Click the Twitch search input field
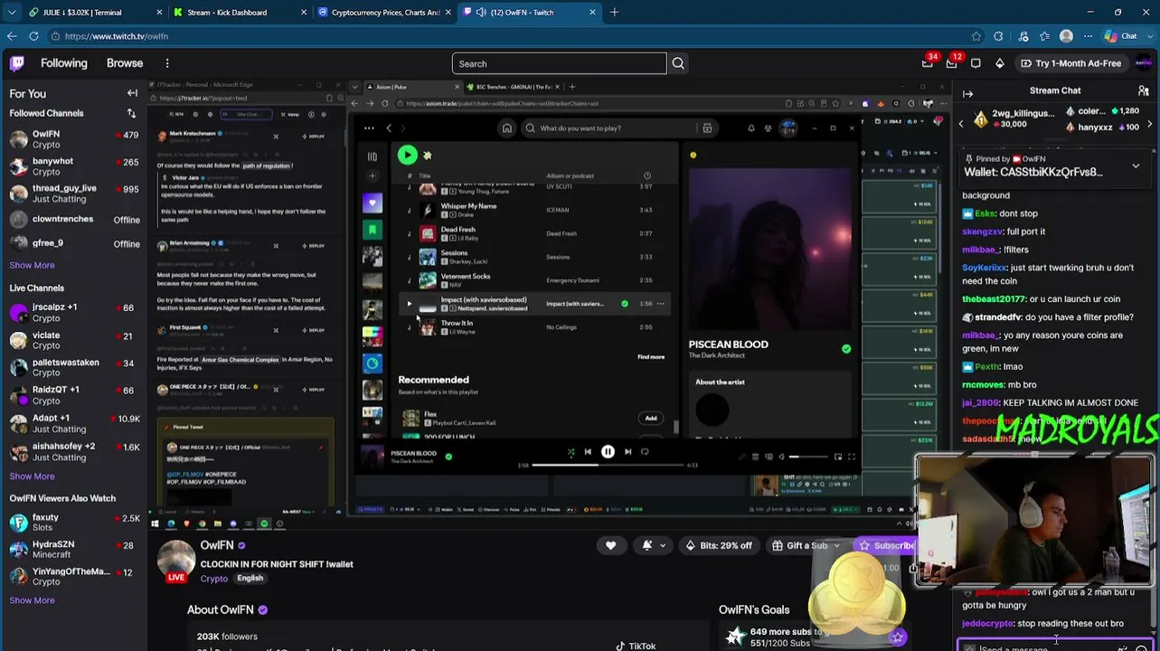Screen dimensions: 1160x651 [559, 63]
